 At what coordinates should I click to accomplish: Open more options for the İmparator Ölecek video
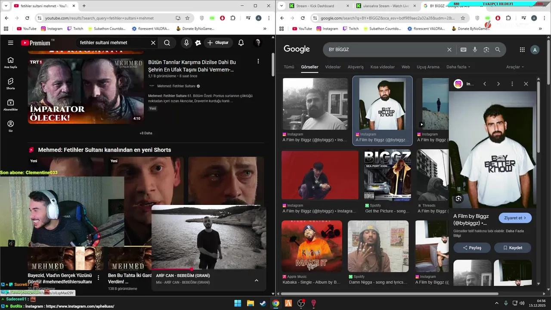(258, 62)
